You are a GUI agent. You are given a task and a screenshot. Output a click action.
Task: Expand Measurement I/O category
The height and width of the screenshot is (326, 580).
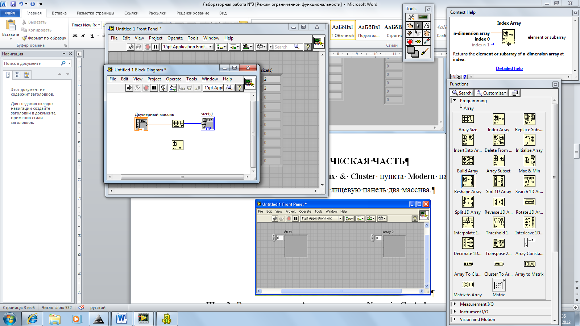point(455,304)
